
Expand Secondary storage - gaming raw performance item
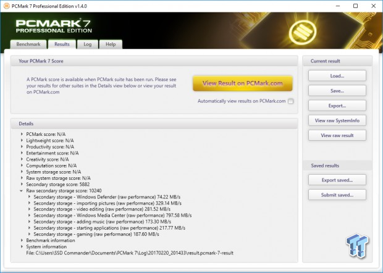[29, 234]
